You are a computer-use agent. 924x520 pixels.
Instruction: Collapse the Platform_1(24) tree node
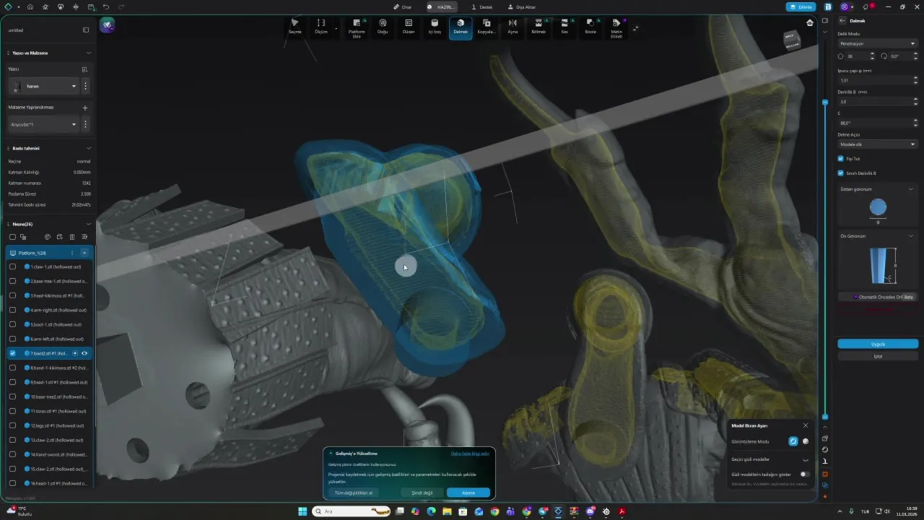click(84, 253)
